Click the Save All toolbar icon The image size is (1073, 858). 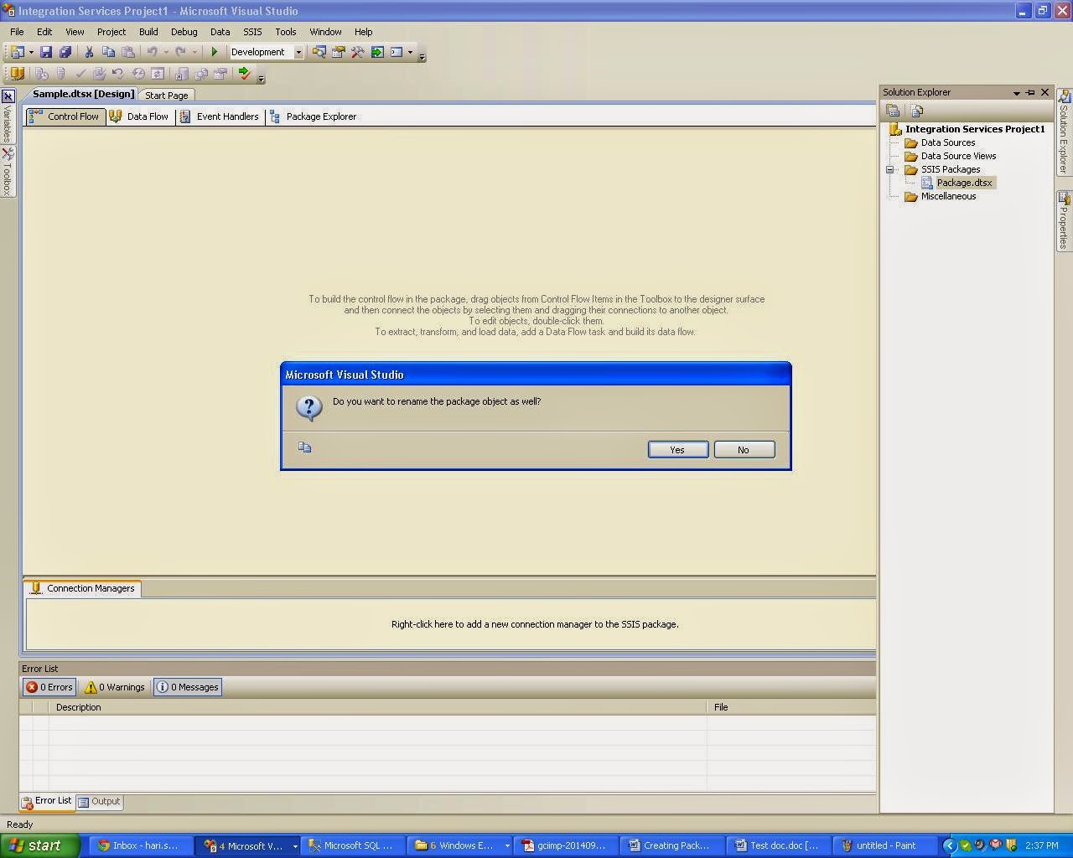click(65, 52)
